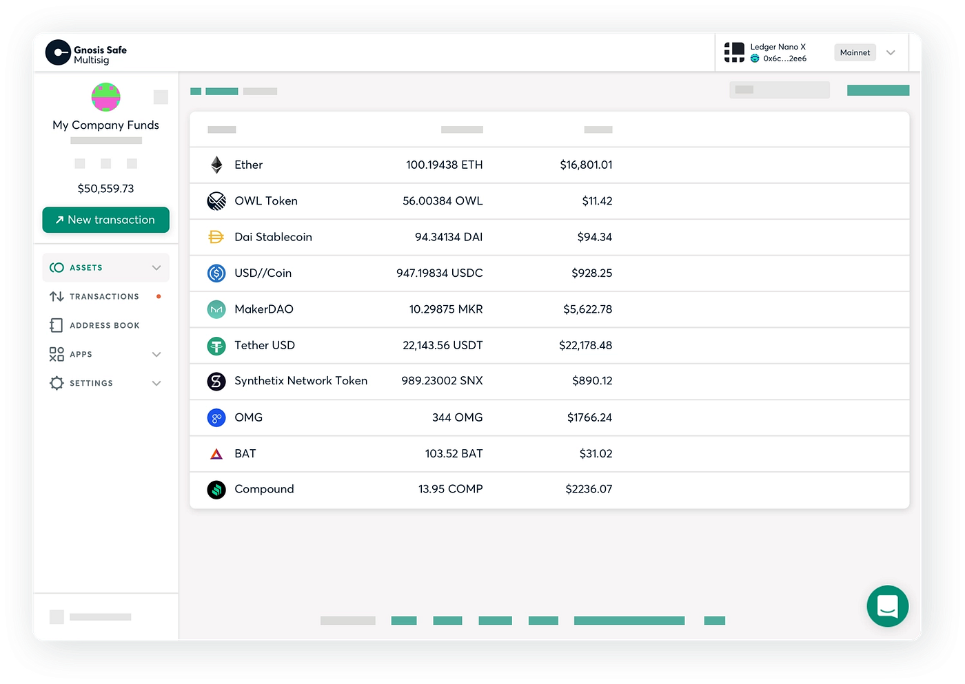Click the MakerDAO token icon
Viewport: 965px width, 684px height.
tap(216, 309)
